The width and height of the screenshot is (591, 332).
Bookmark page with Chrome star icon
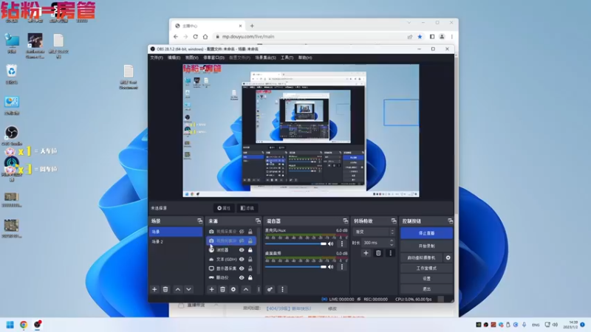(x=420, y=36)
